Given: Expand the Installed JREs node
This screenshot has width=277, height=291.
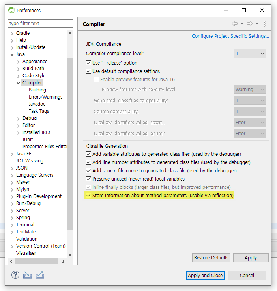Looking at the screenshot, I should tap(19, 133).
